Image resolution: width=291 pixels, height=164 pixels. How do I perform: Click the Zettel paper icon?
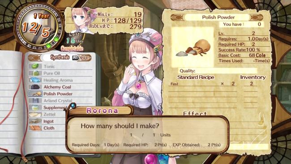point(35,114)
